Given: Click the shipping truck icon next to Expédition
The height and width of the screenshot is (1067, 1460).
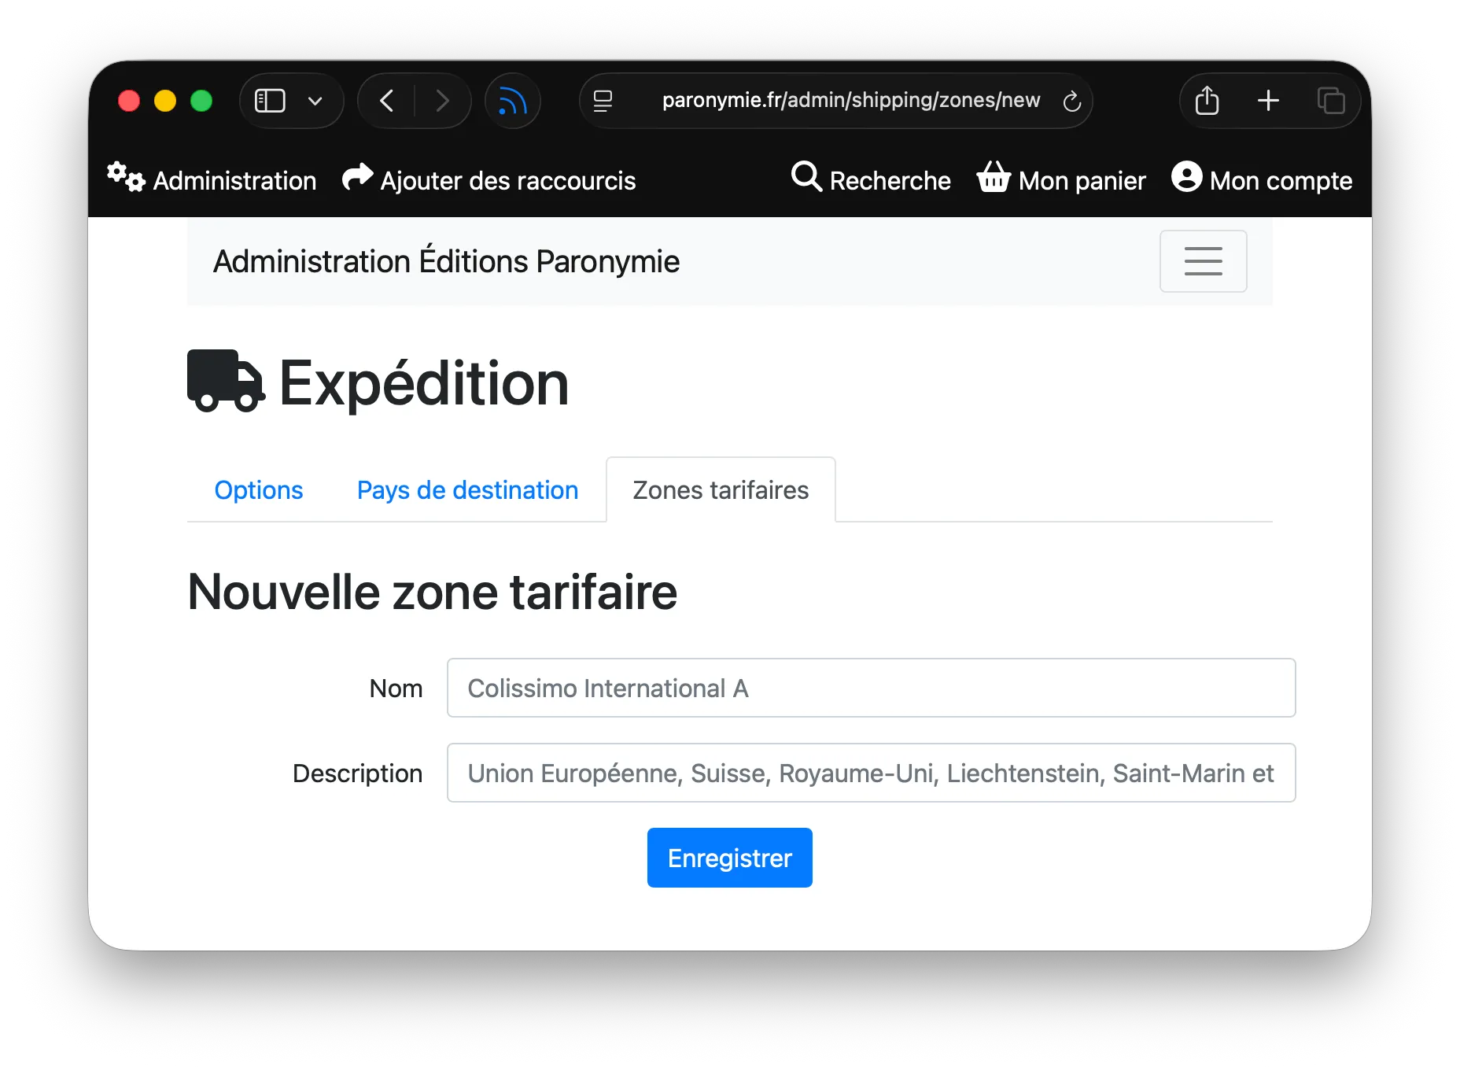Looking at the screenshot, I should tap(224, 382).
